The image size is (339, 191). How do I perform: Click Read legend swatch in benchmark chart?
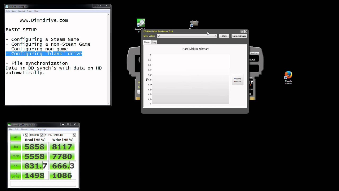[x=235, y=82]
